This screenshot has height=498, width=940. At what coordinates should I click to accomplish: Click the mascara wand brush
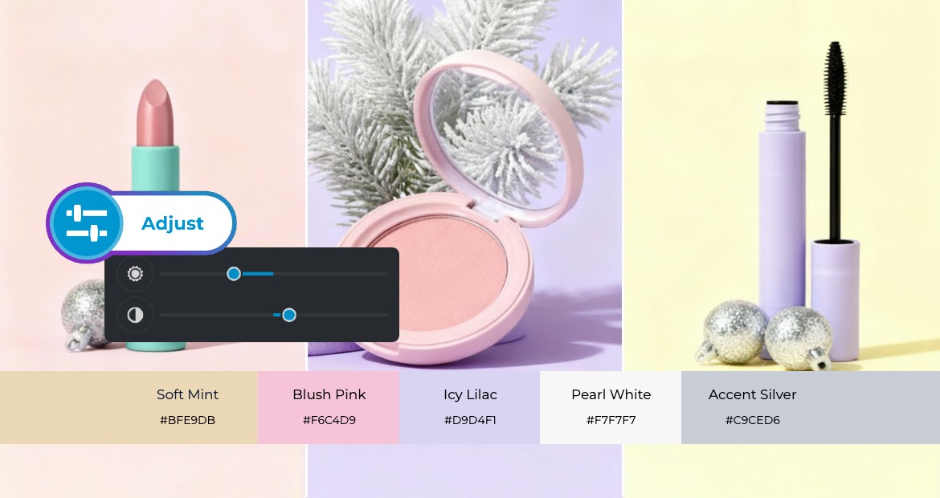click(x=835, y=79)
